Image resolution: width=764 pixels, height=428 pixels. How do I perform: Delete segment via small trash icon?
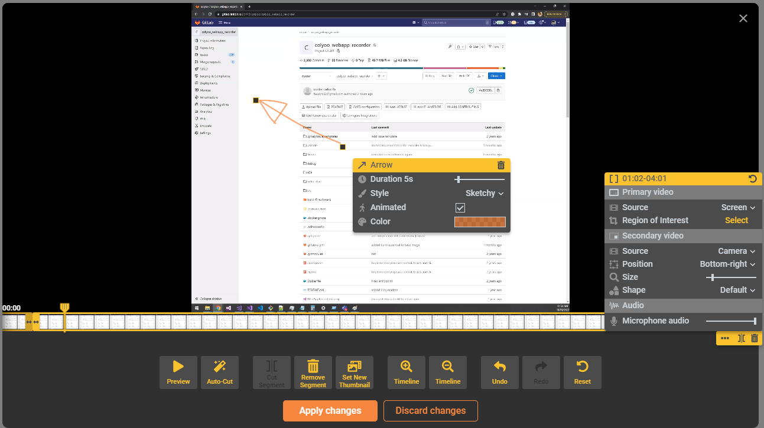coord(755,338)
